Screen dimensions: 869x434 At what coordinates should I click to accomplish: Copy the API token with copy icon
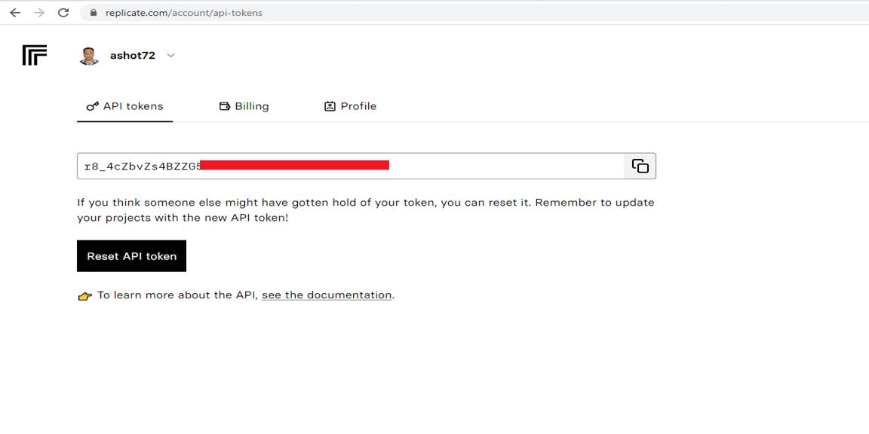coord(640,166)
